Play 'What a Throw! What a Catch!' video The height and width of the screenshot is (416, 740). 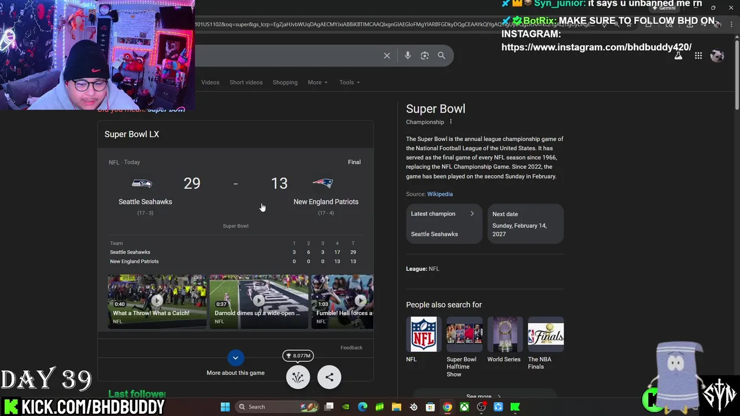click(x=157, y=302)
